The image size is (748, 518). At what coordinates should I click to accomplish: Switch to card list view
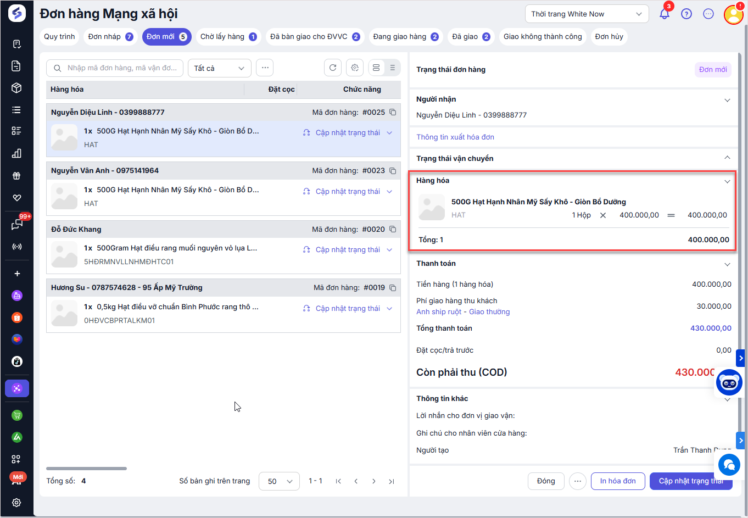[x=376, y=68]
